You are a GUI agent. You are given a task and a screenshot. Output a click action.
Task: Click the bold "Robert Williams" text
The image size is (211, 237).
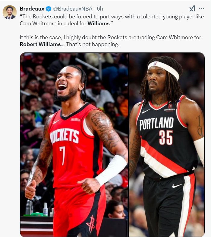coord(40,44)
